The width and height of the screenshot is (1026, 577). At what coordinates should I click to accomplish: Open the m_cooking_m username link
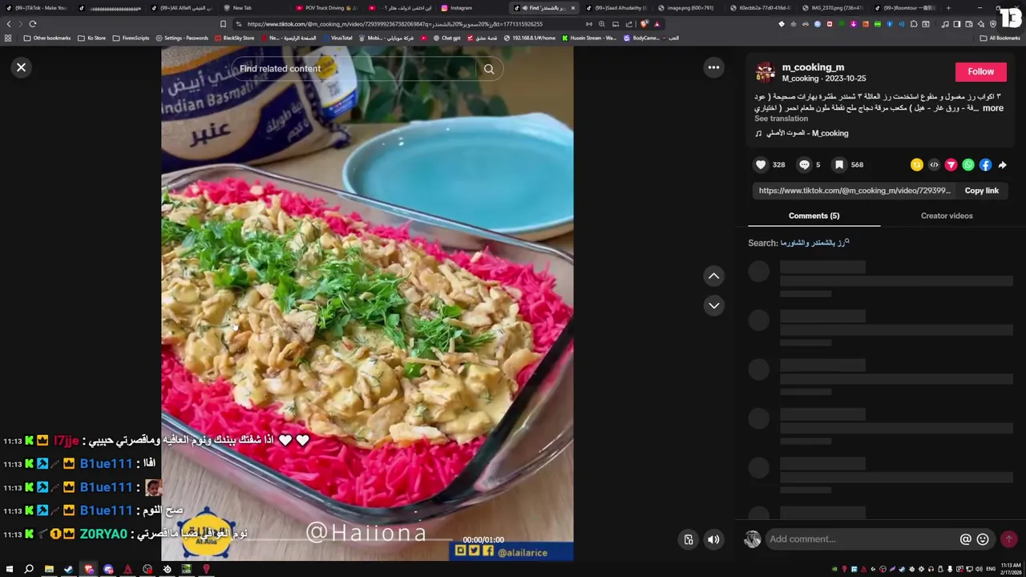point(813,67)
